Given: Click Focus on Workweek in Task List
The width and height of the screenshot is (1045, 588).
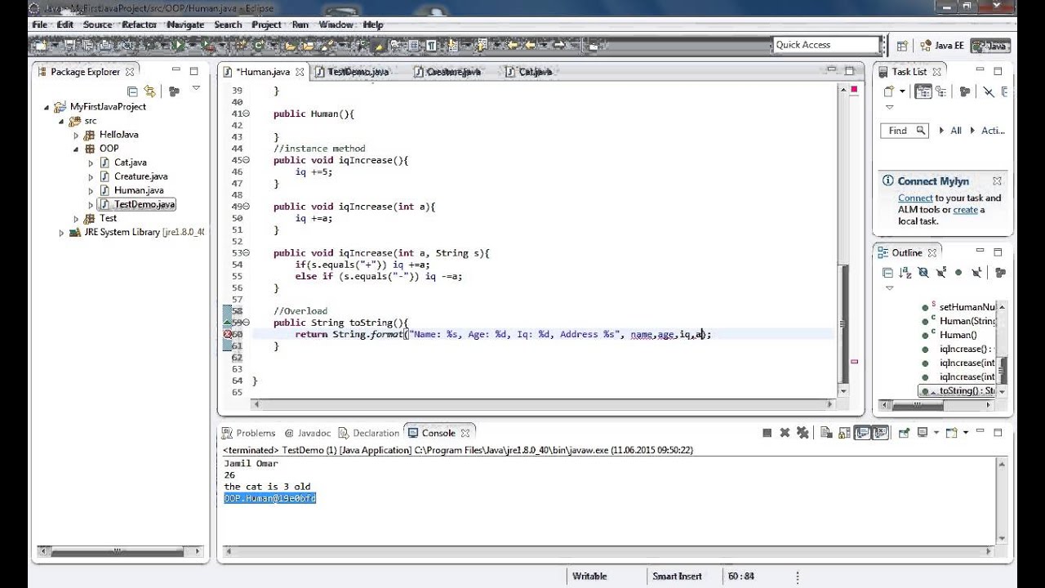Looking at the screenshot, I should tap(965, 91).
